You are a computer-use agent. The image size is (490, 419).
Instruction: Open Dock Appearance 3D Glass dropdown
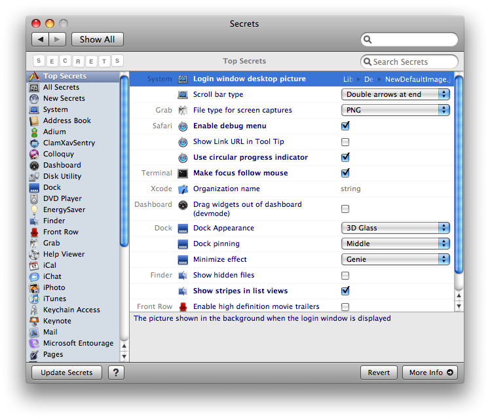coord(395,228)
